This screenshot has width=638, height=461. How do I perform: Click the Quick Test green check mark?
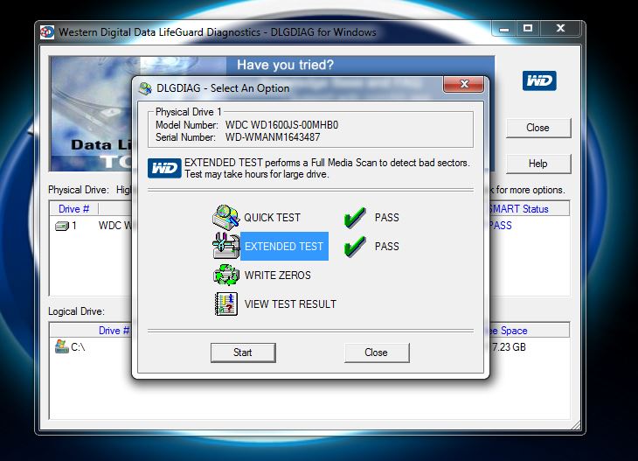354,217
